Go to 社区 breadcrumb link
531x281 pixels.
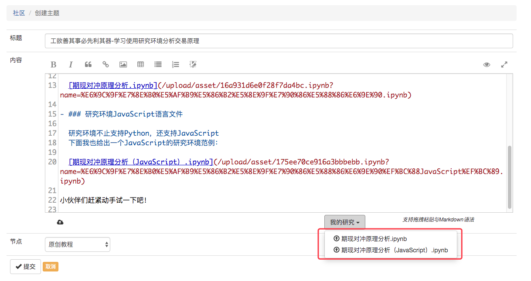(19, 13)
